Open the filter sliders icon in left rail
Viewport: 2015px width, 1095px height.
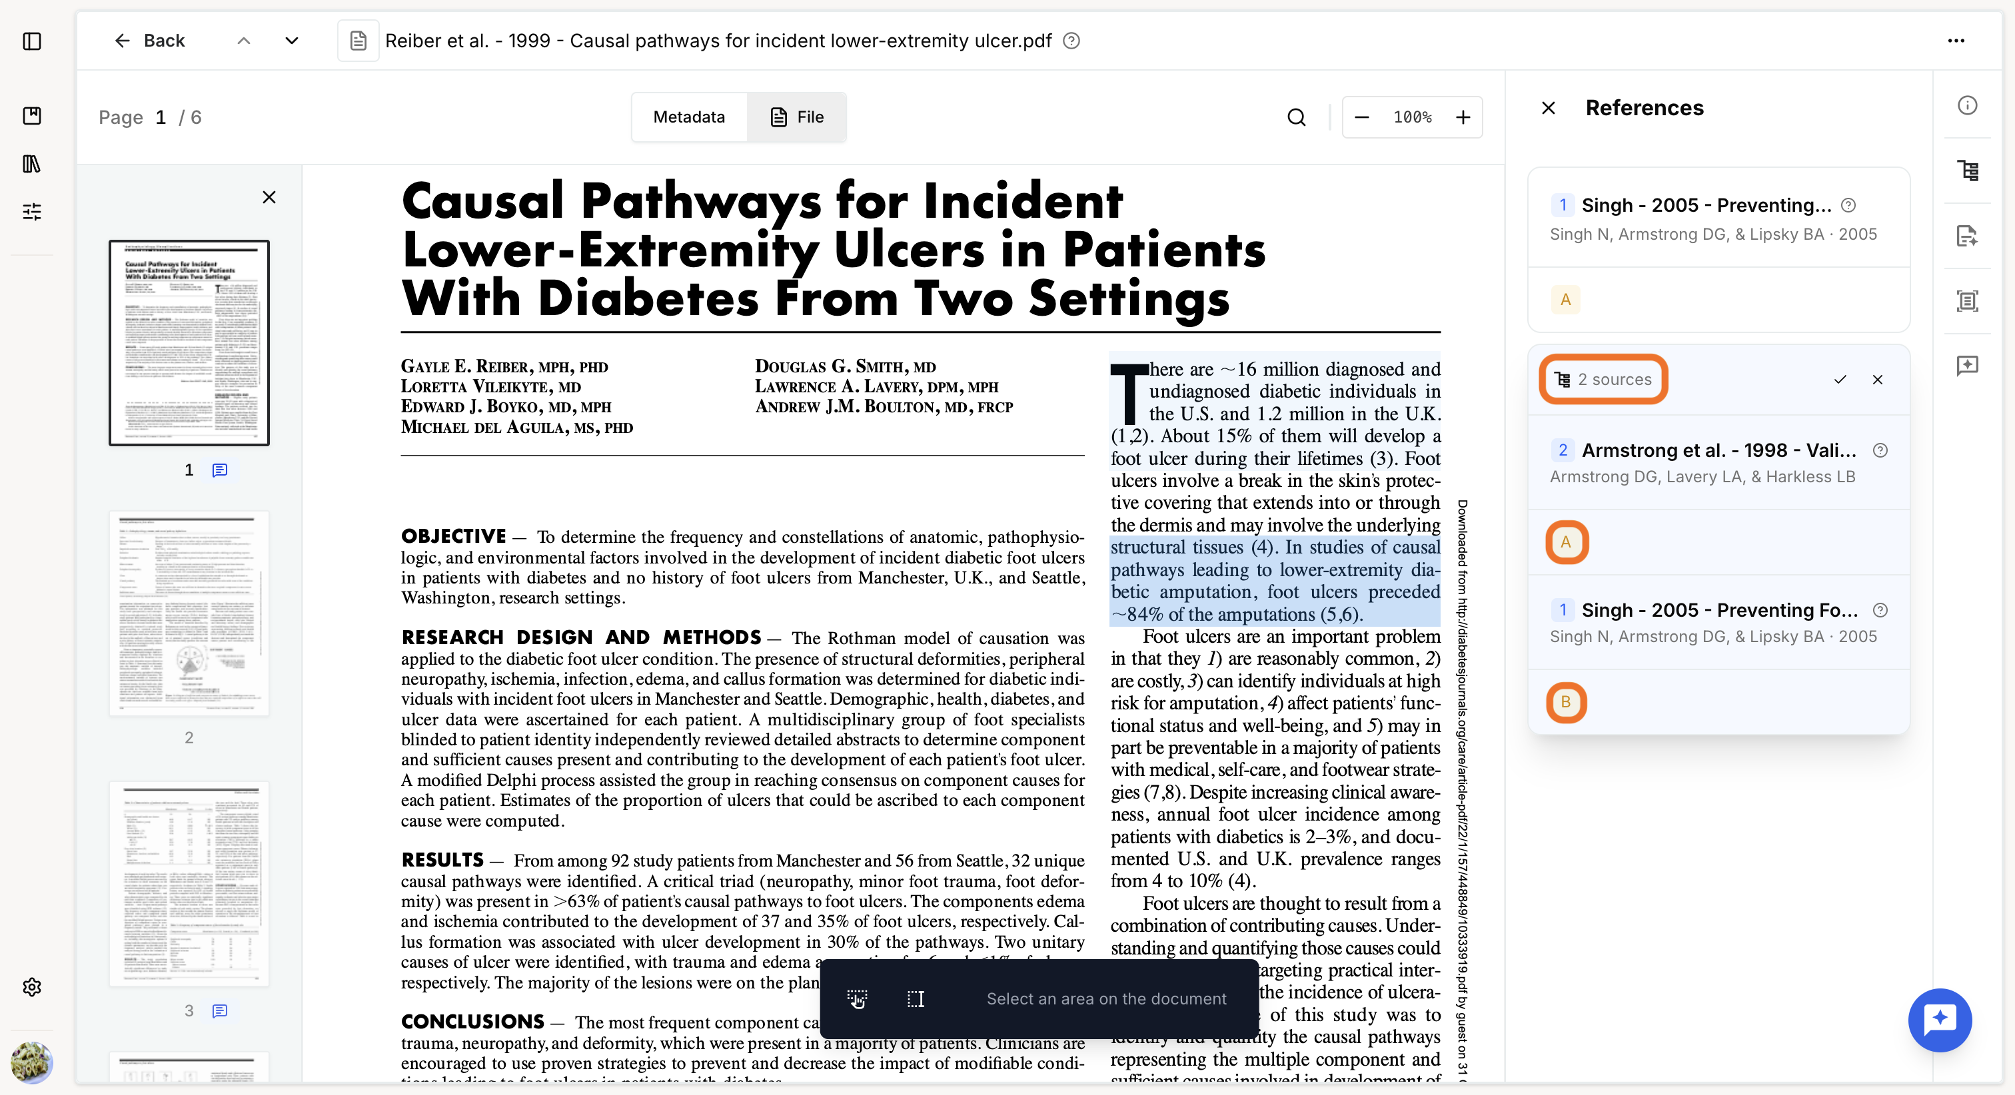tap(32, 211)
